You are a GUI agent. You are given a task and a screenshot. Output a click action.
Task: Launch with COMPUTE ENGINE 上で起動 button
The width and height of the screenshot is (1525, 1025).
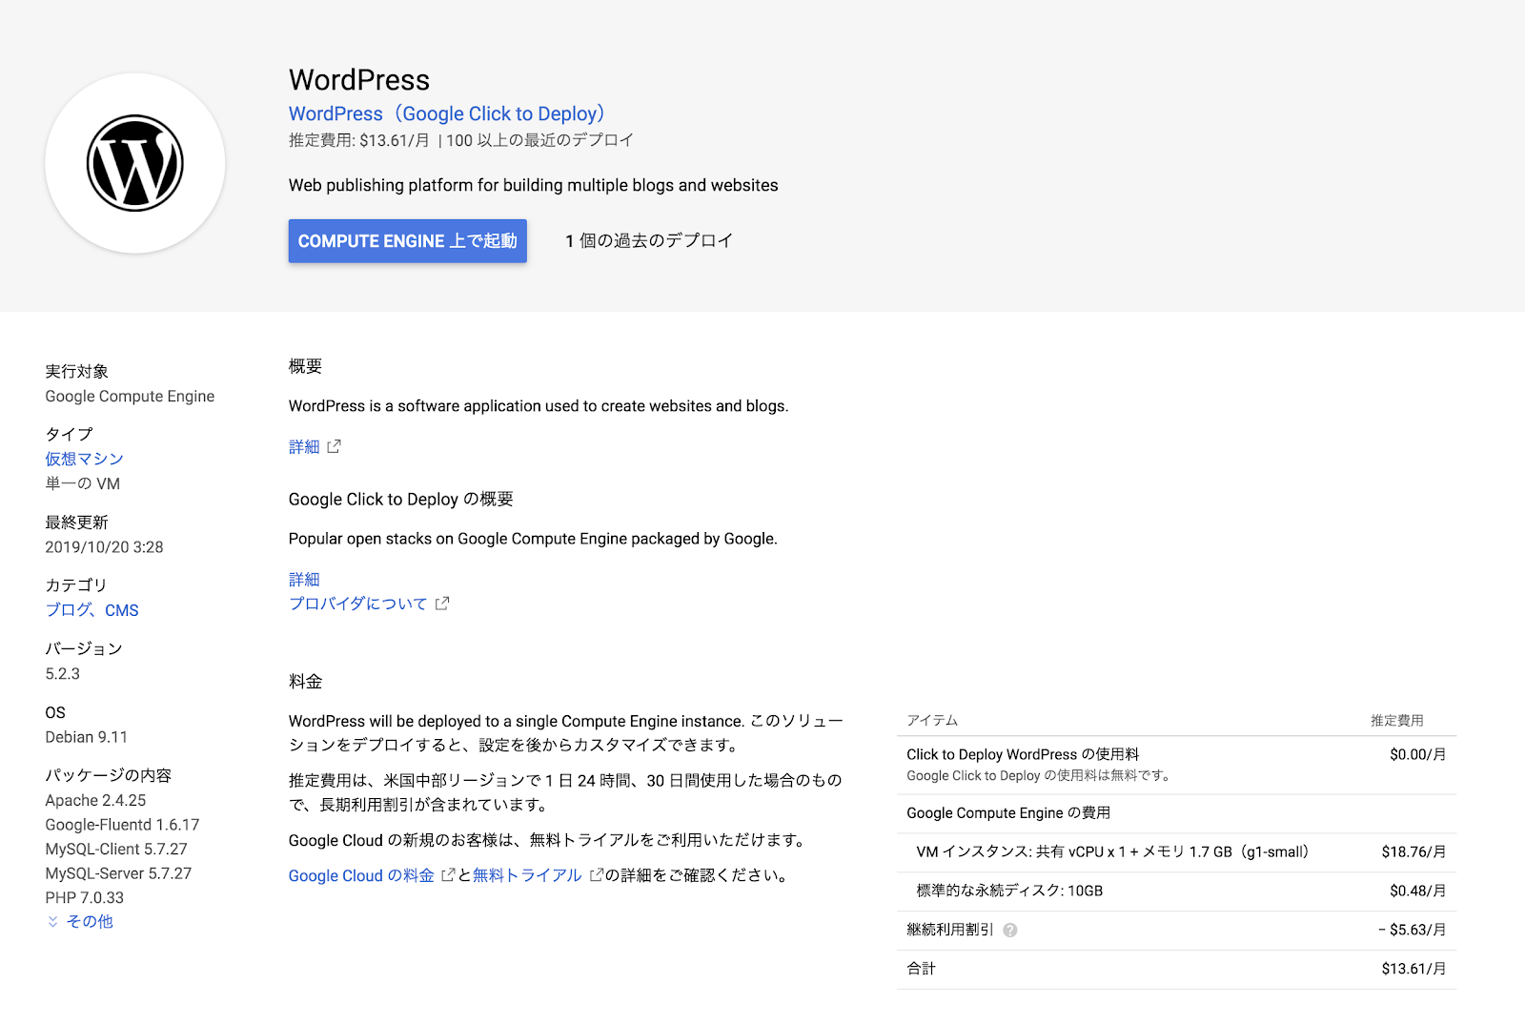pos(408,241)
